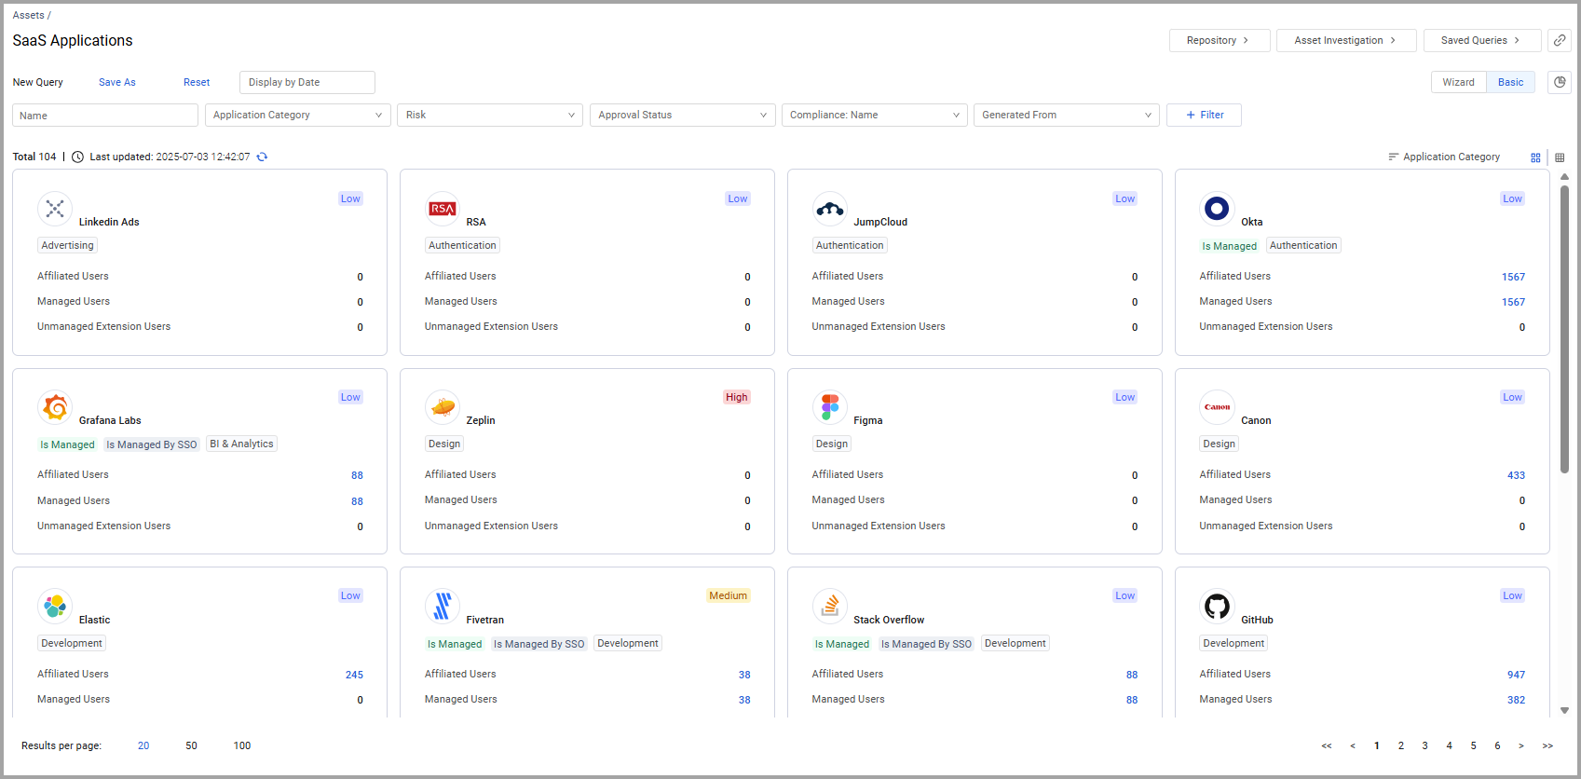The width and height of the screenshot is (1581, 779).
Task: Click the sort icon beside Application Category
Action: tap(1394, 157)
